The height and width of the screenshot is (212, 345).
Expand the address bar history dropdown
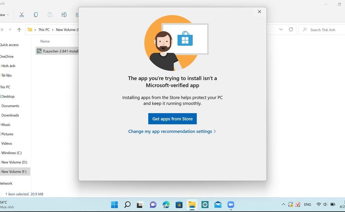[x=281, y=29]
